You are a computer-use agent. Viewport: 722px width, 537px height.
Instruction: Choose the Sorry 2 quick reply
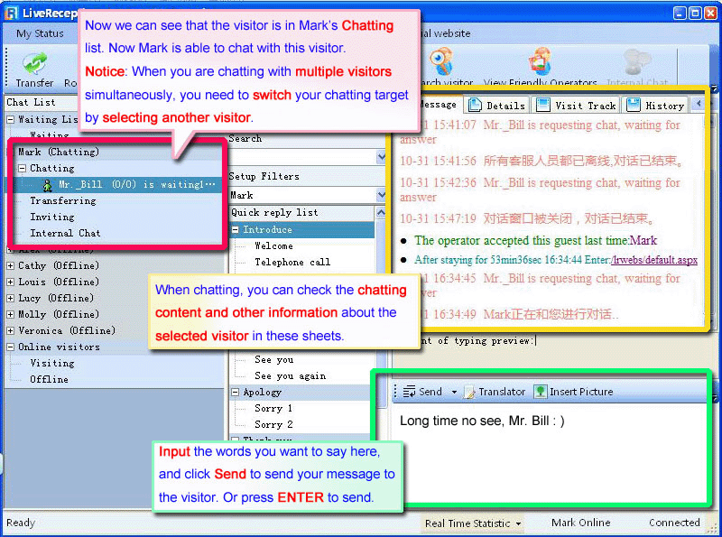coord(273,424)
